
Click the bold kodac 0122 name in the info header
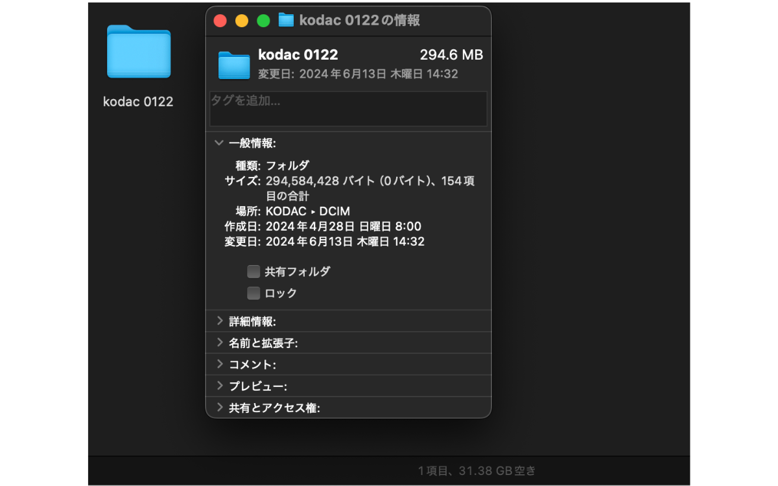(x=298, y=55)
